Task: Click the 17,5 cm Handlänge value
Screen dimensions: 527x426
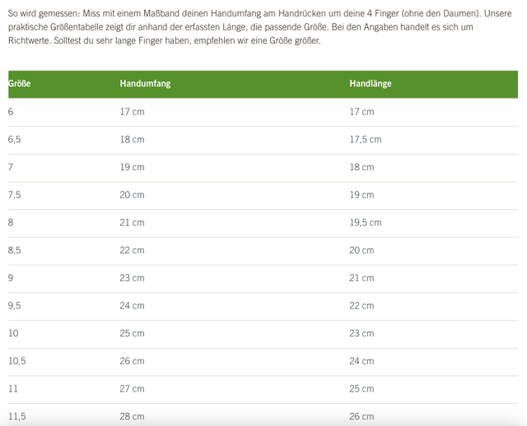Action: (x=366, y=139)
